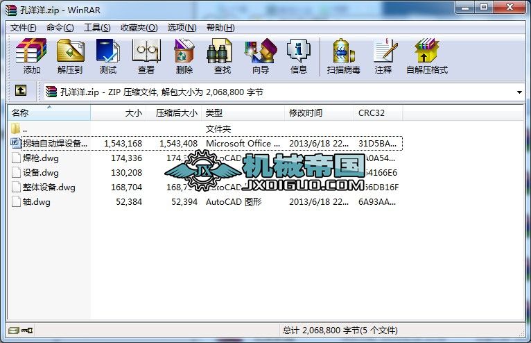Viewport: 531px width, 343px height.
Task: Click the size value 168,704
Action: [x=127, y=187]
